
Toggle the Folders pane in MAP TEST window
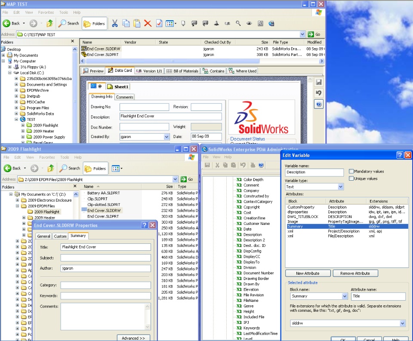click(x=95, y=23)
